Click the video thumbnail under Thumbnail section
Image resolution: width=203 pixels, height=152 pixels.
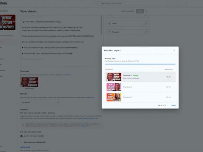tap(29, 82)
